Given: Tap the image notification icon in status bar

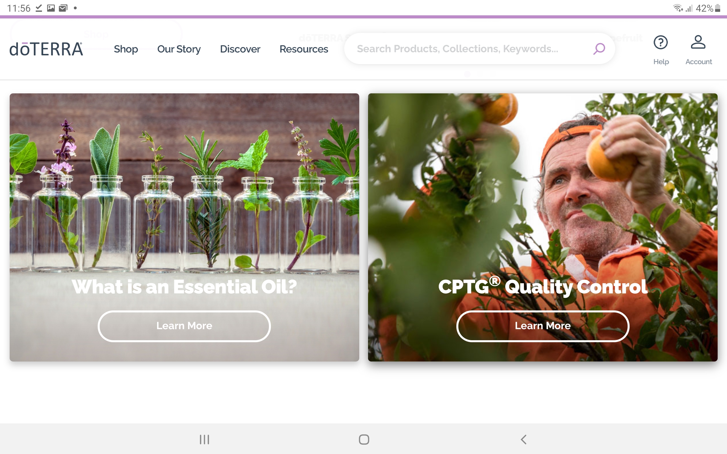Looking at the screenshot, I should tap(51, 8).
